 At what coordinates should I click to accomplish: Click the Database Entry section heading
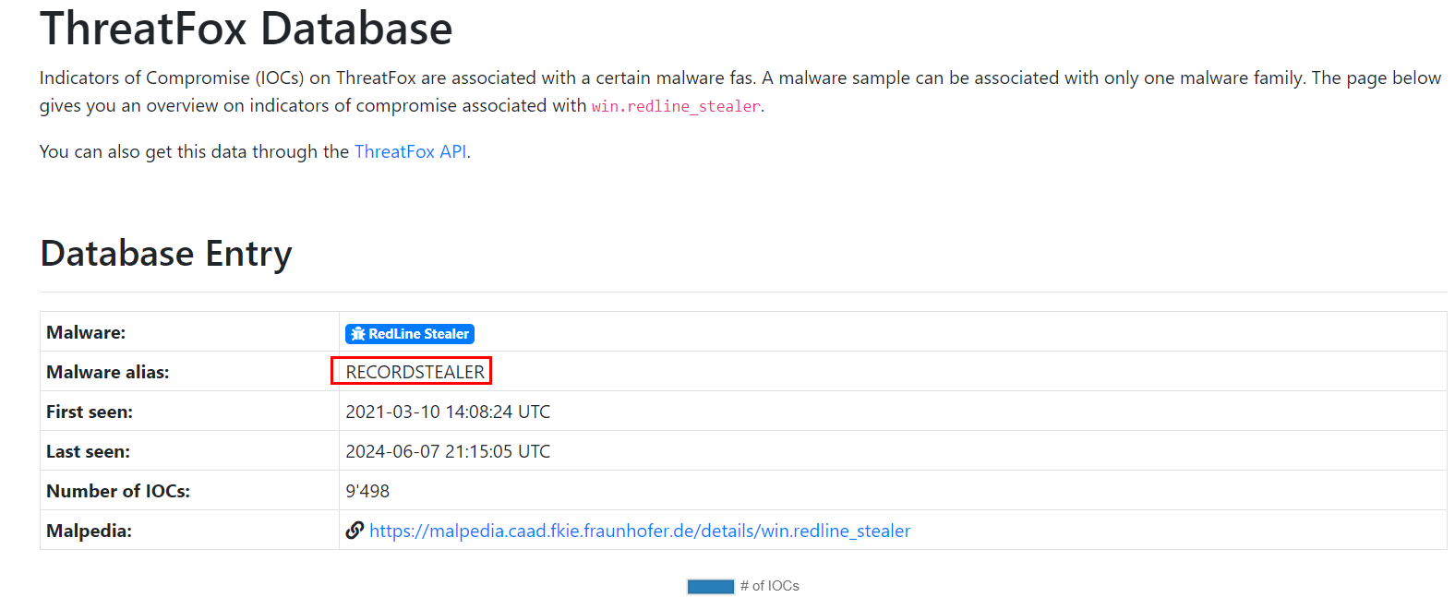pos(166,254)
